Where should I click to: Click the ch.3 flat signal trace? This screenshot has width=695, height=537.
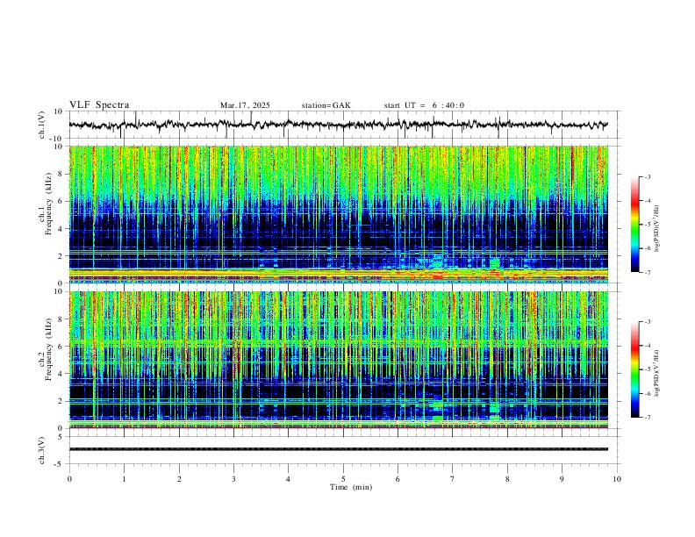coord(338,449)
